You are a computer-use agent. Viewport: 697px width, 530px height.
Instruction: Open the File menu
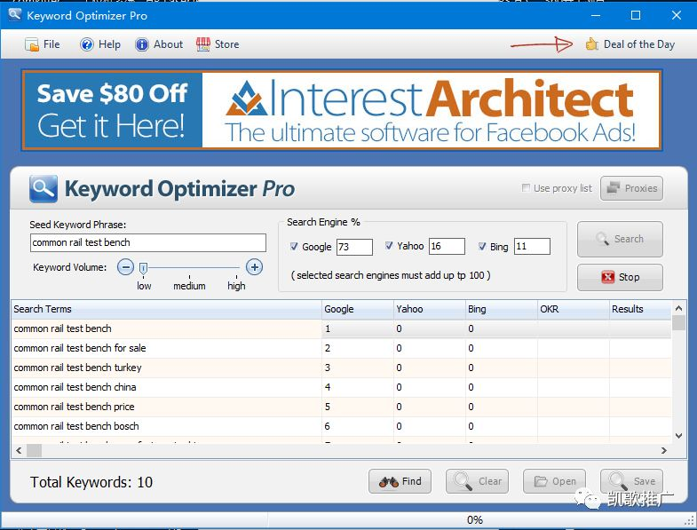coord(42,44)
